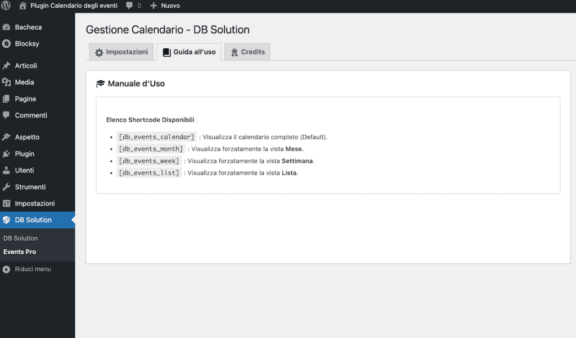Click the WordPress logo icon
Image resolution: width=576 pixels, height=338 pixels.
point(6,6)
